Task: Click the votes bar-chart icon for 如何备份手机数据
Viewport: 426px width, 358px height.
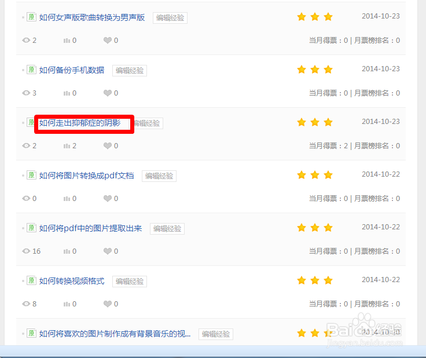Action: click(67, 93)
